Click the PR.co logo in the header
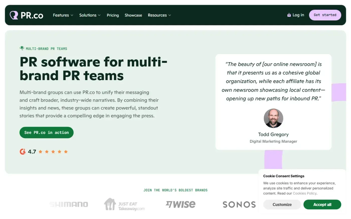 (26, 15)
